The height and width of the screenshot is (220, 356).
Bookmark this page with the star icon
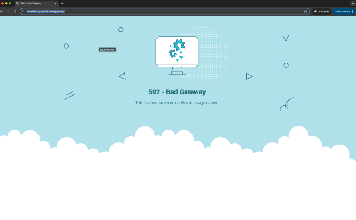[x=305, y=12]
